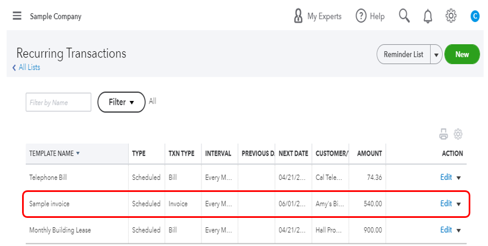Click the Filter by Name field
488x246 pixels.
59,102
